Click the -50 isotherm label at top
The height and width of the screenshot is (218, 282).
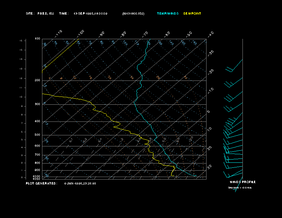(x=189, y=35)
